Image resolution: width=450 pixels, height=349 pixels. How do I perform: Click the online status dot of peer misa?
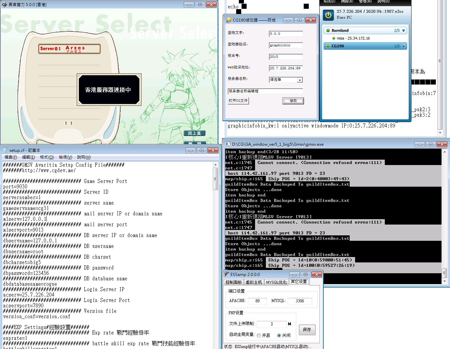[x=334, y=38]
